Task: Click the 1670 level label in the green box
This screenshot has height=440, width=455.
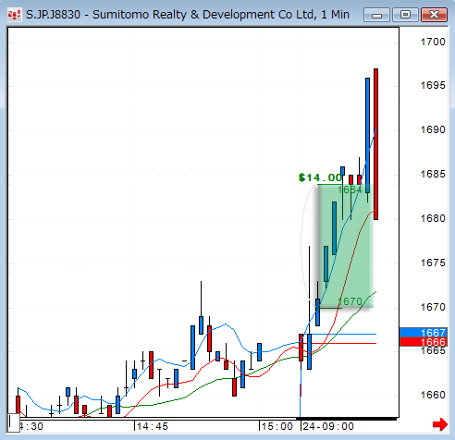Action: pos(350,301)
